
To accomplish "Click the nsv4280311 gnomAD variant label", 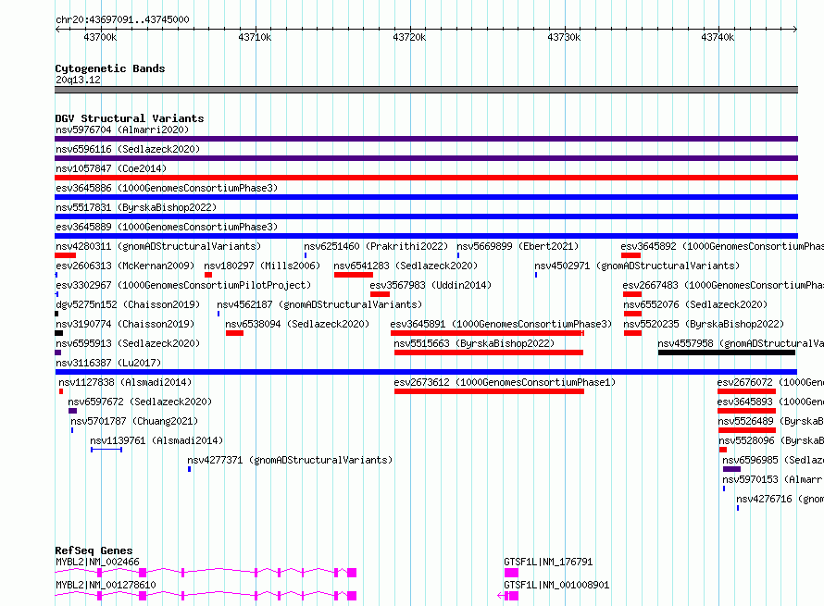I will tap(158, 246).
